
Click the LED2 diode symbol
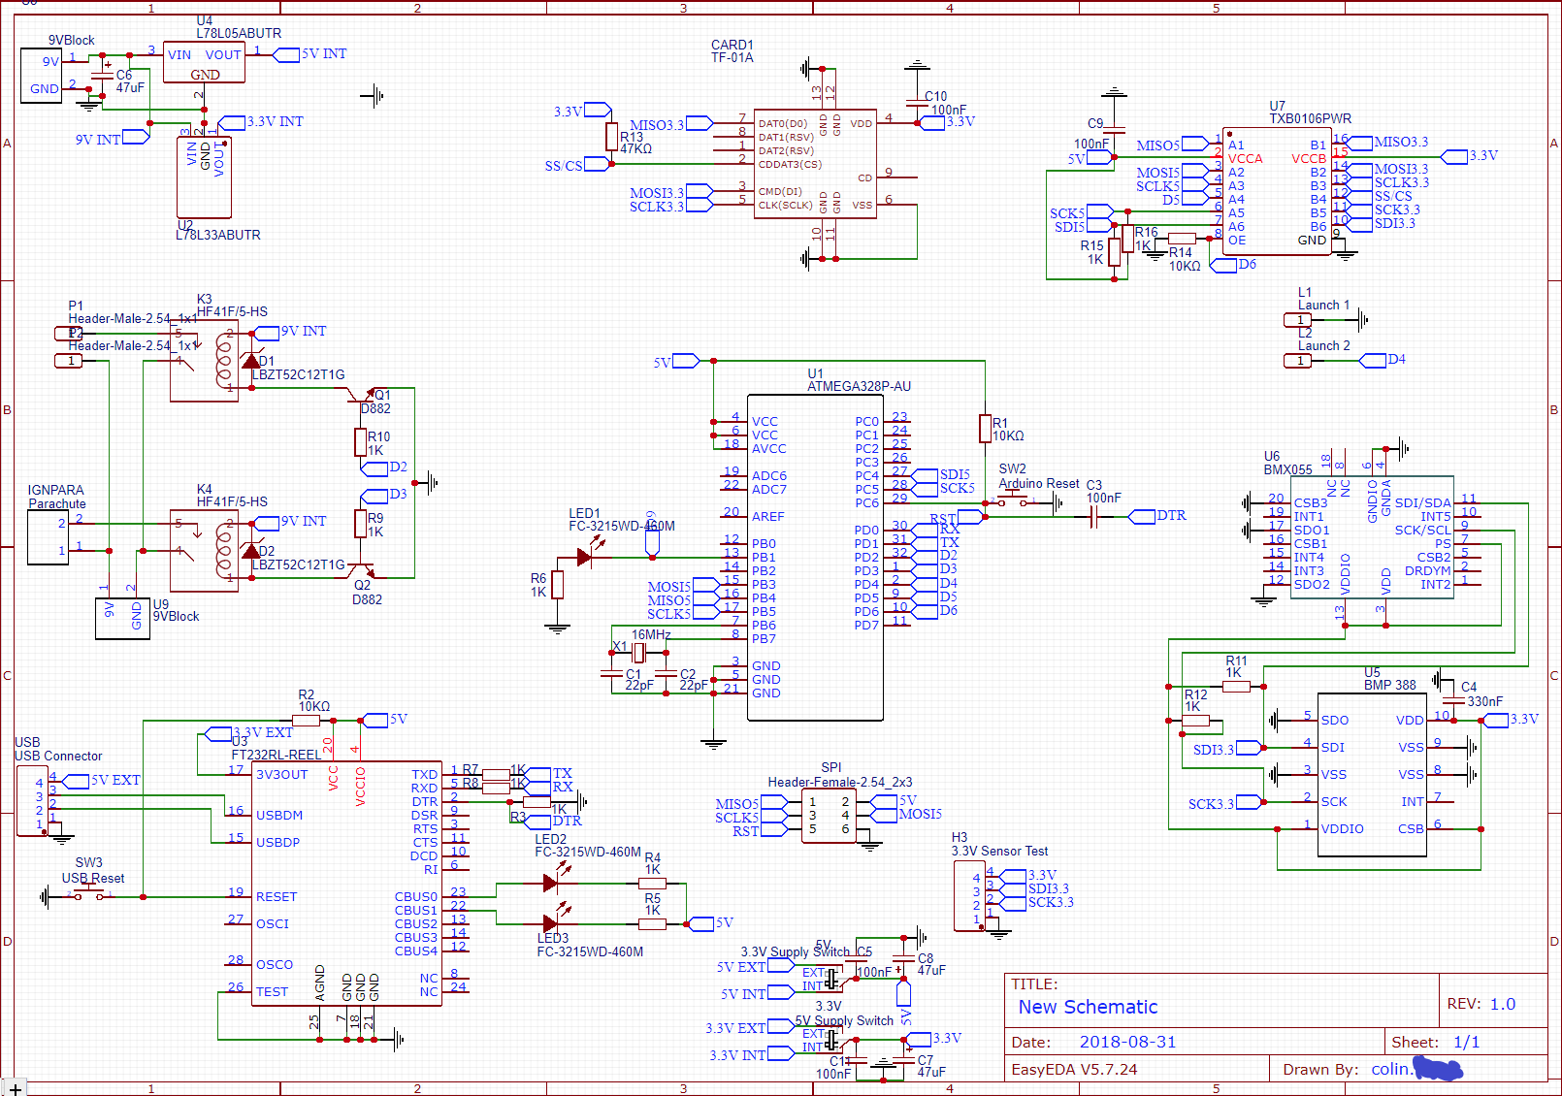pyautogui.click(x=552, y=883)
